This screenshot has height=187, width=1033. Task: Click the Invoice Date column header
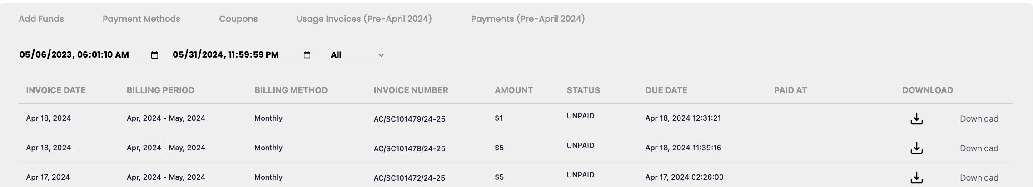56,90
